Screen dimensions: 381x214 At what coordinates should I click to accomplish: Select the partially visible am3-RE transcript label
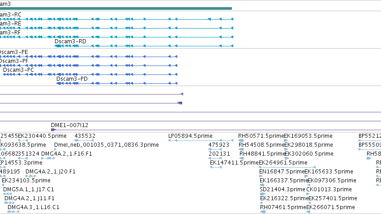(x=10, y=24)
